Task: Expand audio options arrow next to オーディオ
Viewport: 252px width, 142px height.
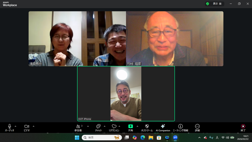Action: tap(15, 126)
